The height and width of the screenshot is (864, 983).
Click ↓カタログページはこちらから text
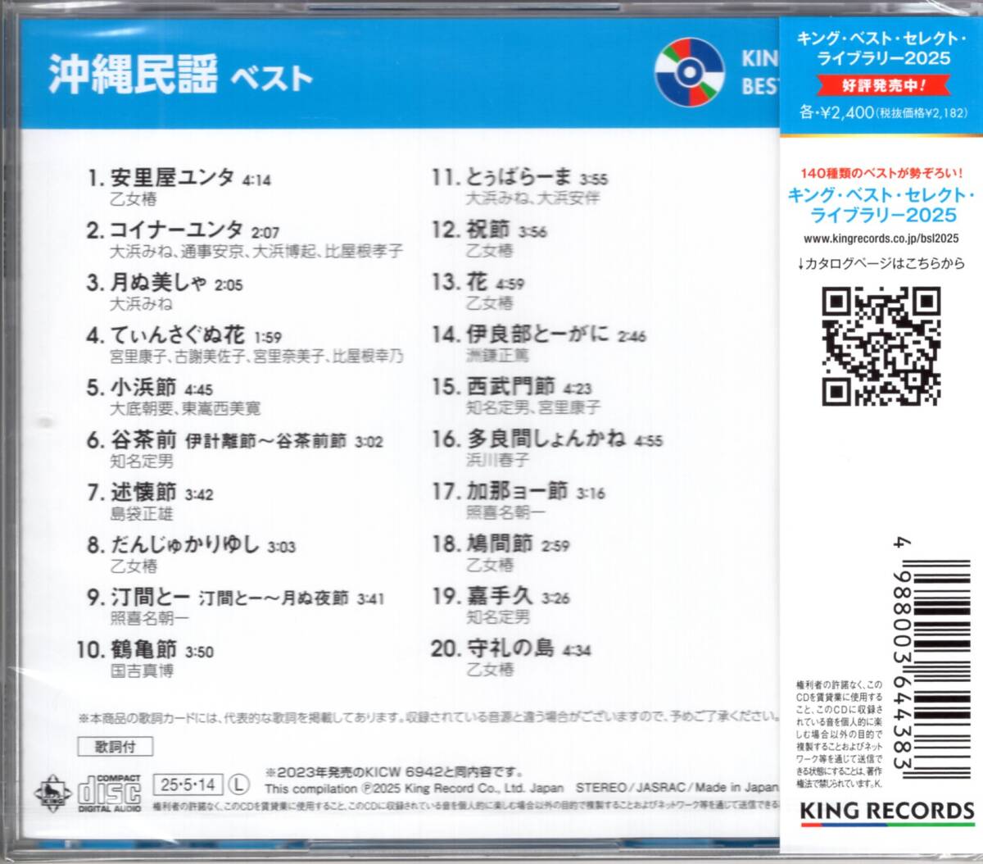(880, 264)
